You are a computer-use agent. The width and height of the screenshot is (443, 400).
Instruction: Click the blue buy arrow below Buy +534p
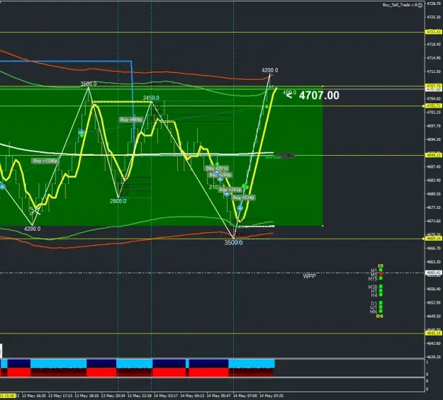point(240,208)
